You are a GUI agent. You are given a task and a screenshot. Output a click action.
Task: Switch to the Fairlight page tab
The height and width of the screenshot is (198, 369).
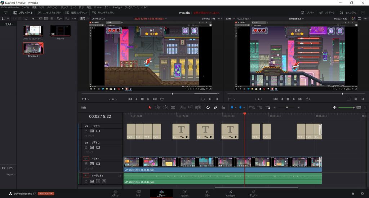click(x=231, y=193)
